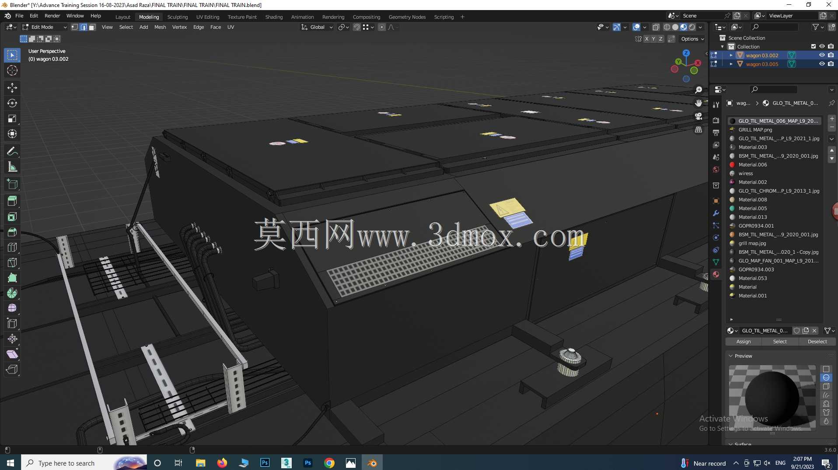Viewport: 838px width, 470px height.
Task: Open the World properties tab
Action: pos(716,169)
